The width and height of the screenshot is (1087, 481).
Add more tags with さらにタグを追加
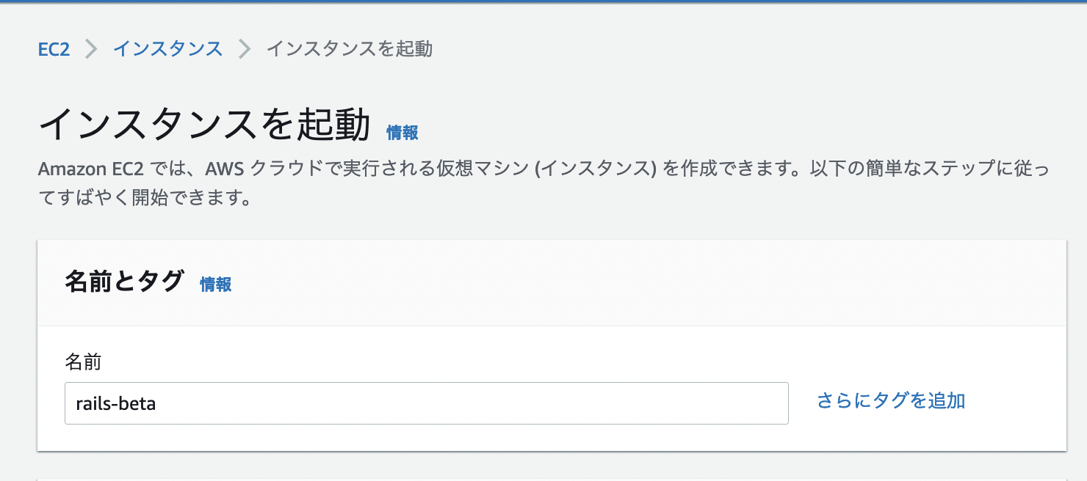(x=890, y=401)
